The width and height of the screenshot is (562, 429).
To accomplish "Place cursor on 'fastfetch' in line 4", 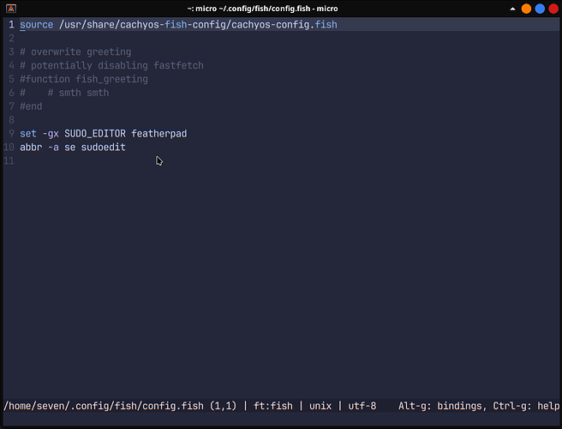I will [178, 65].
